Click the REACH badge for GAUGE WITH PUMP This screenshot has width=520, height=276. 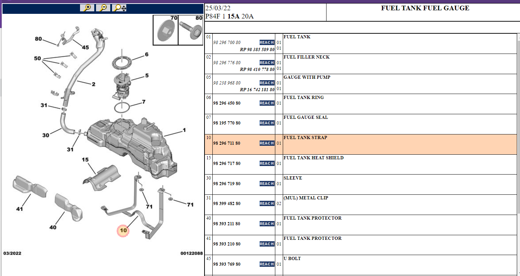267,83
